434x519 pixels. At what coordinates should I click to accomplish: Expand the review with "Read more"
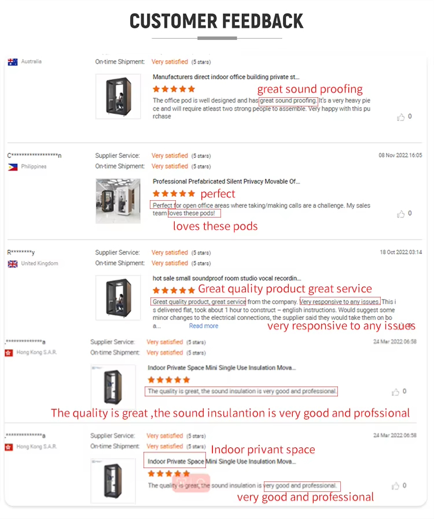coord(204,326)
